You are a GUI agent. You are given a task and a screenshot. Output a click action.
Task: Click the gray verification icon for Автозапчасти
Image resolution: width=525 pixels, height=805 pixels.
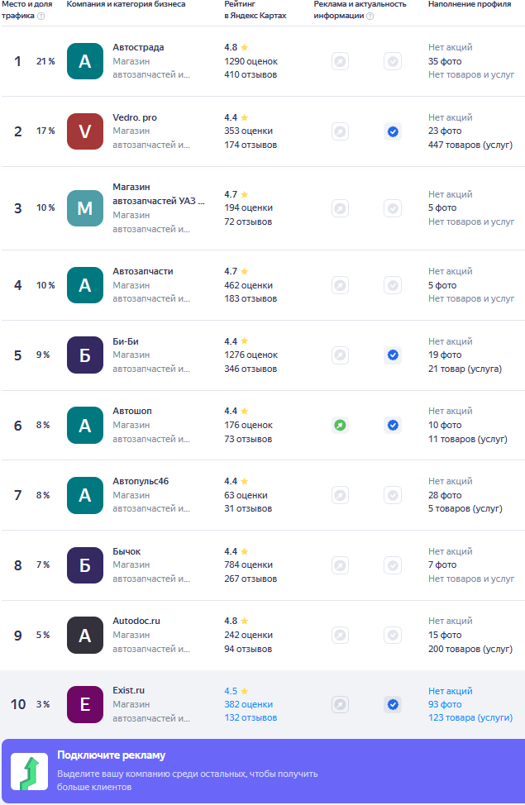393,285
